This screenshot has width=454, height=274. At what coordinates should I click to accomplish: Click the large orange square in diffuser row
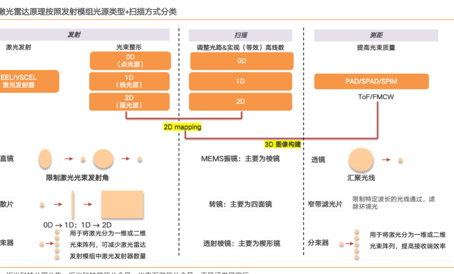tap(122, 204)
